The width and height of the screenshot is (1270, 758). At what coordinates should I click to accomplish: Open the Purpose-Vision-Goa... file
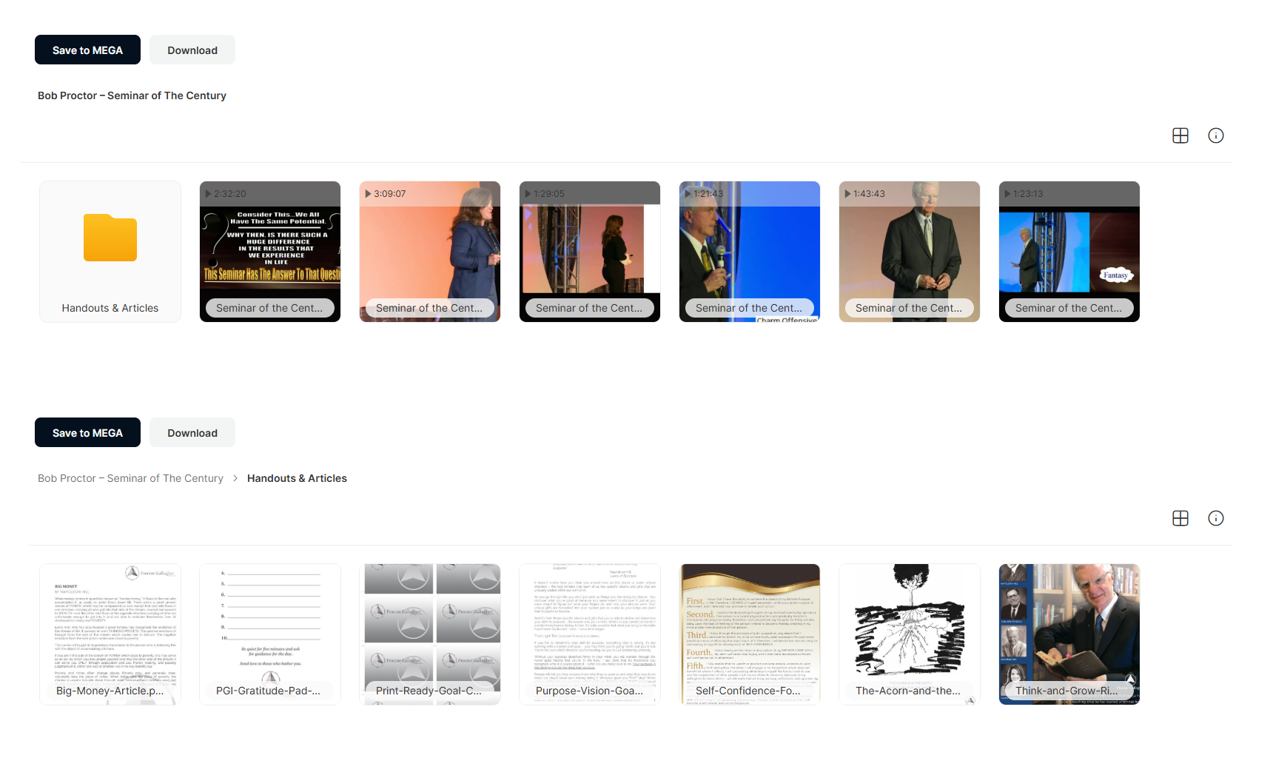pos(590,634)
